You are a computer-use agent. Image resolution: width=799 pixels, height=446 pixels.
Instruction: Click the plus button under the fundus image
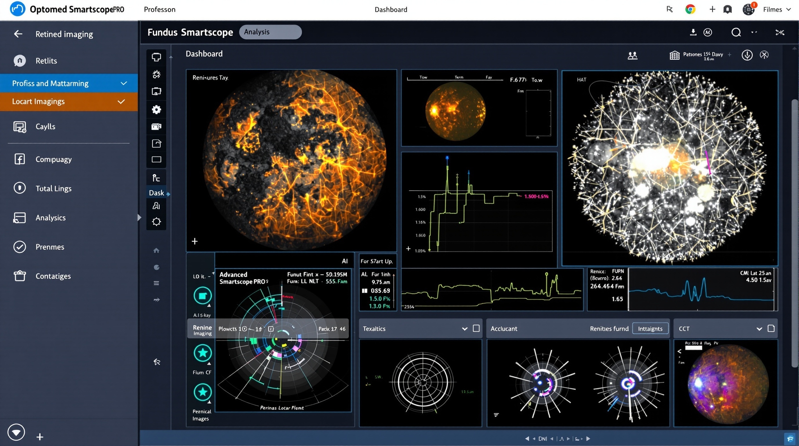195,241
